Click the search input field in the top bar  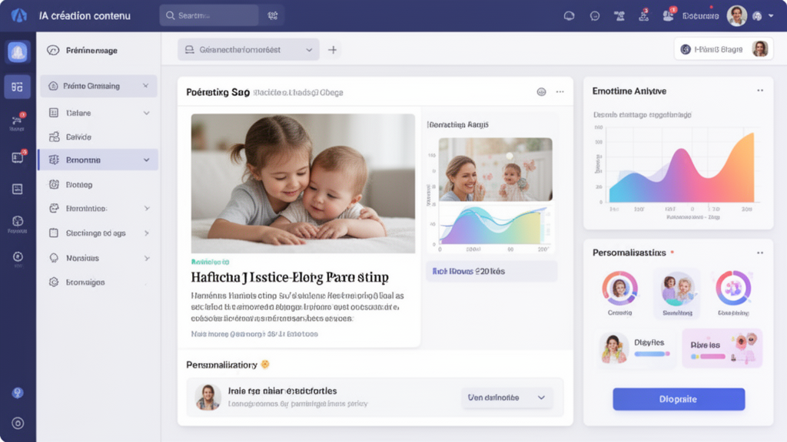click(x=209, y=15)
